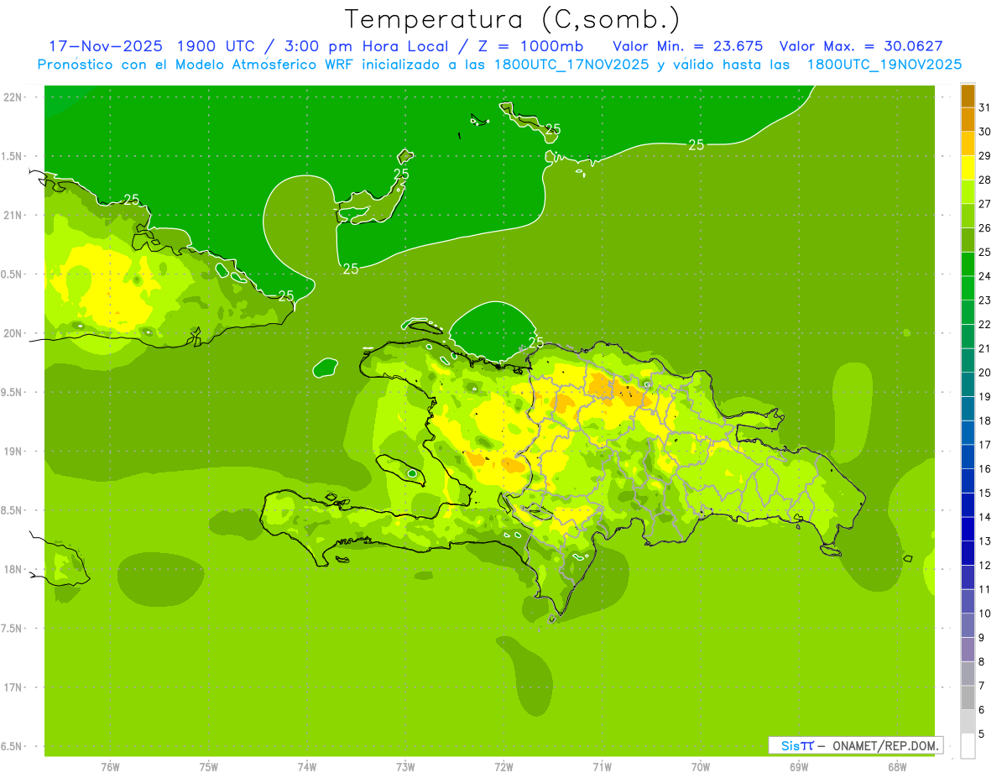Viewport: 1007px width, 778px height.
Task: Pick the yellow swatch between 28 and 29
Action: (x=968, y=168)
